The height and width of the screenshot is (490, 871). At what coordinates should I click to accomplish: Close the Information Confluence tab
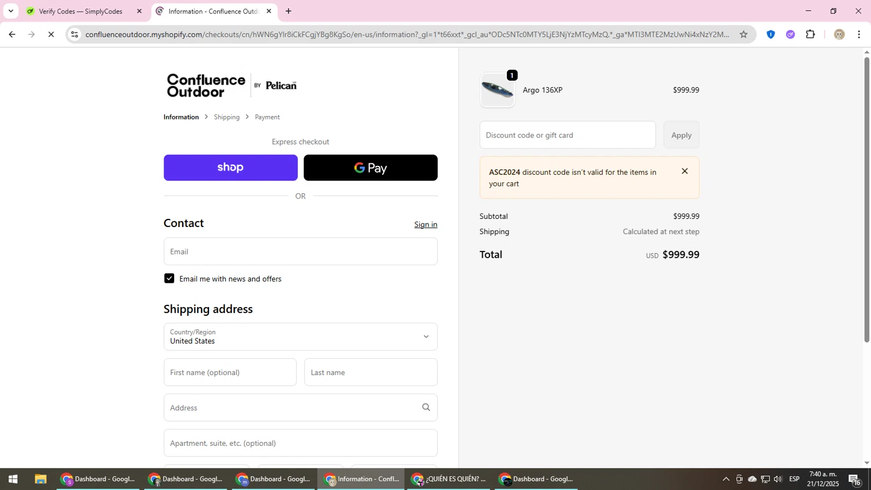pos(269,11)
